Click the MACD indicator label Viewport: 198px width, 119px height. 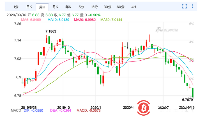tap(16, 111)
